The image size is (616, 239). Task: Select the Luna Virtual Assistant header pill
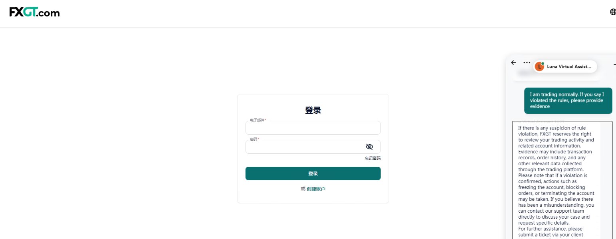point(565,67)
